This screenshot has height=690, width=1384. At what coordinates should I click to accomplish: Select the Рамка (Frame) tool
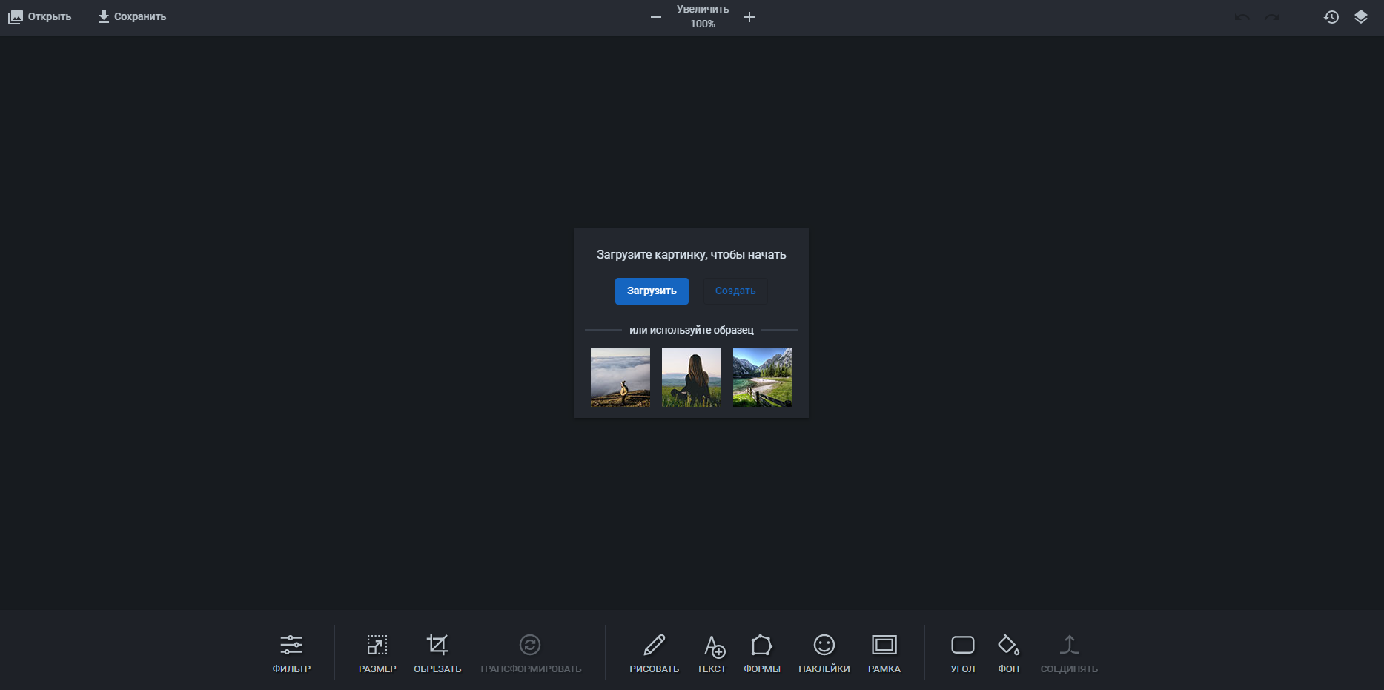point(884,653)
